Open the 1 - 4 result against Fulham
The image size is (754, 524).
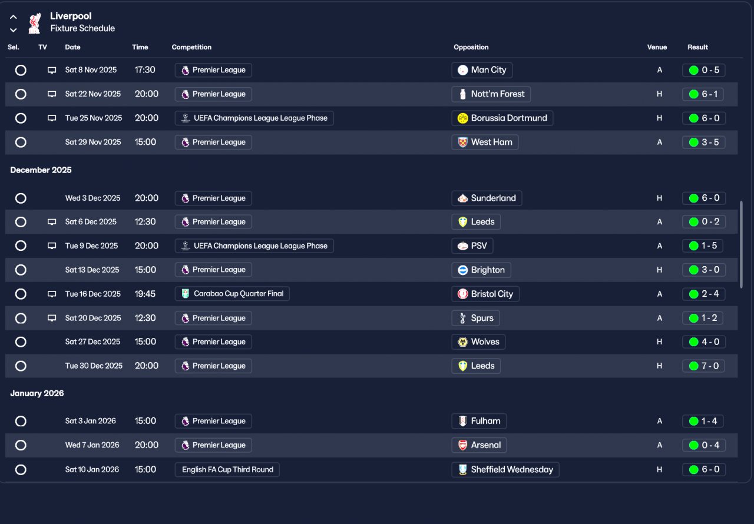point(704,421)
